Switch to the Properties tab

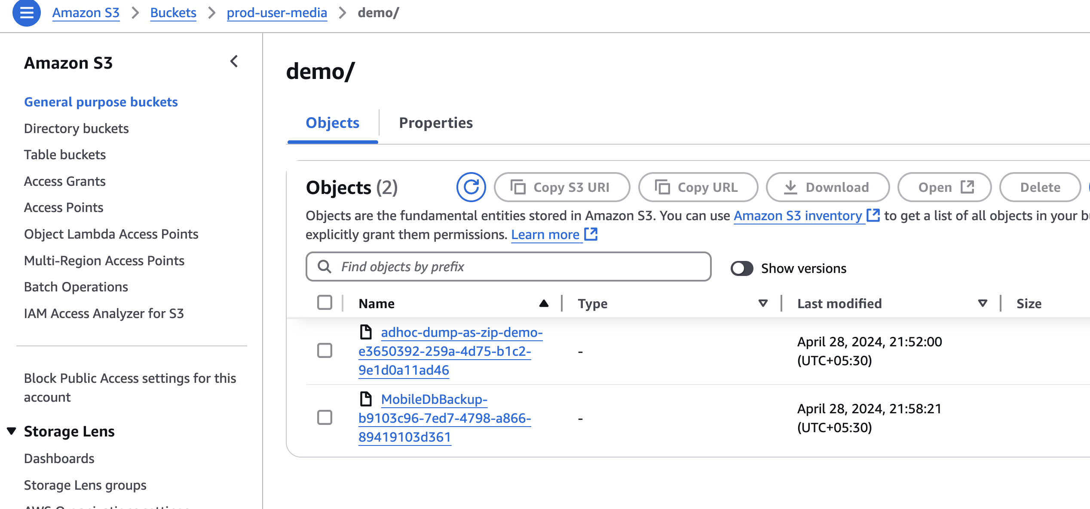436,123
